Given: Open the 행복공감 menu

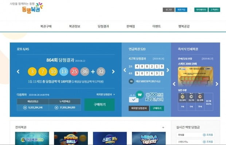Looking at the screenshot, I should pos(184,26).
